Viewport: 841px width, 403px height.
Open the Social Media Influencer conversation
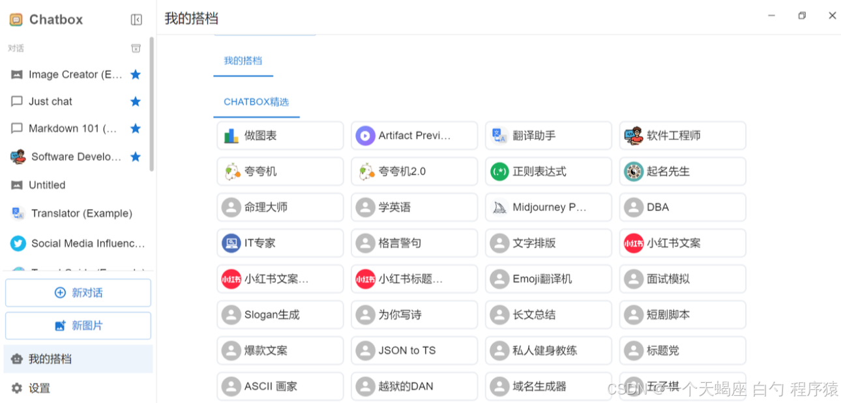coord(76,243)
